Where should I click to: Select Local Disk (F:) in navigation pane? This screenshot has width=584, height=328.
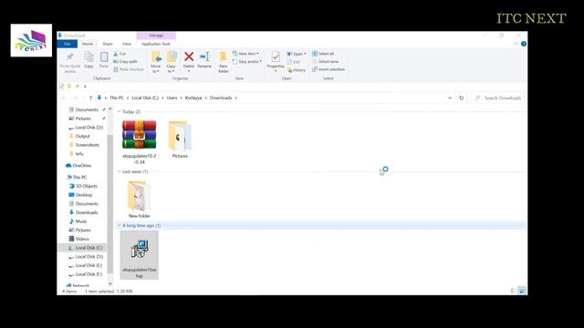coord(86,274)
